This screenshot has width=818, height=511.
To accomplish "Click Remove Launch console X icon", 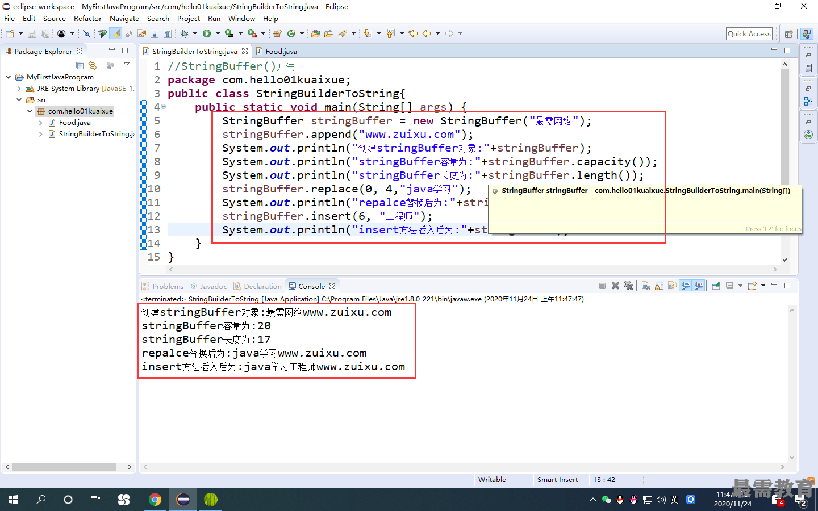I will coord(615,286).
